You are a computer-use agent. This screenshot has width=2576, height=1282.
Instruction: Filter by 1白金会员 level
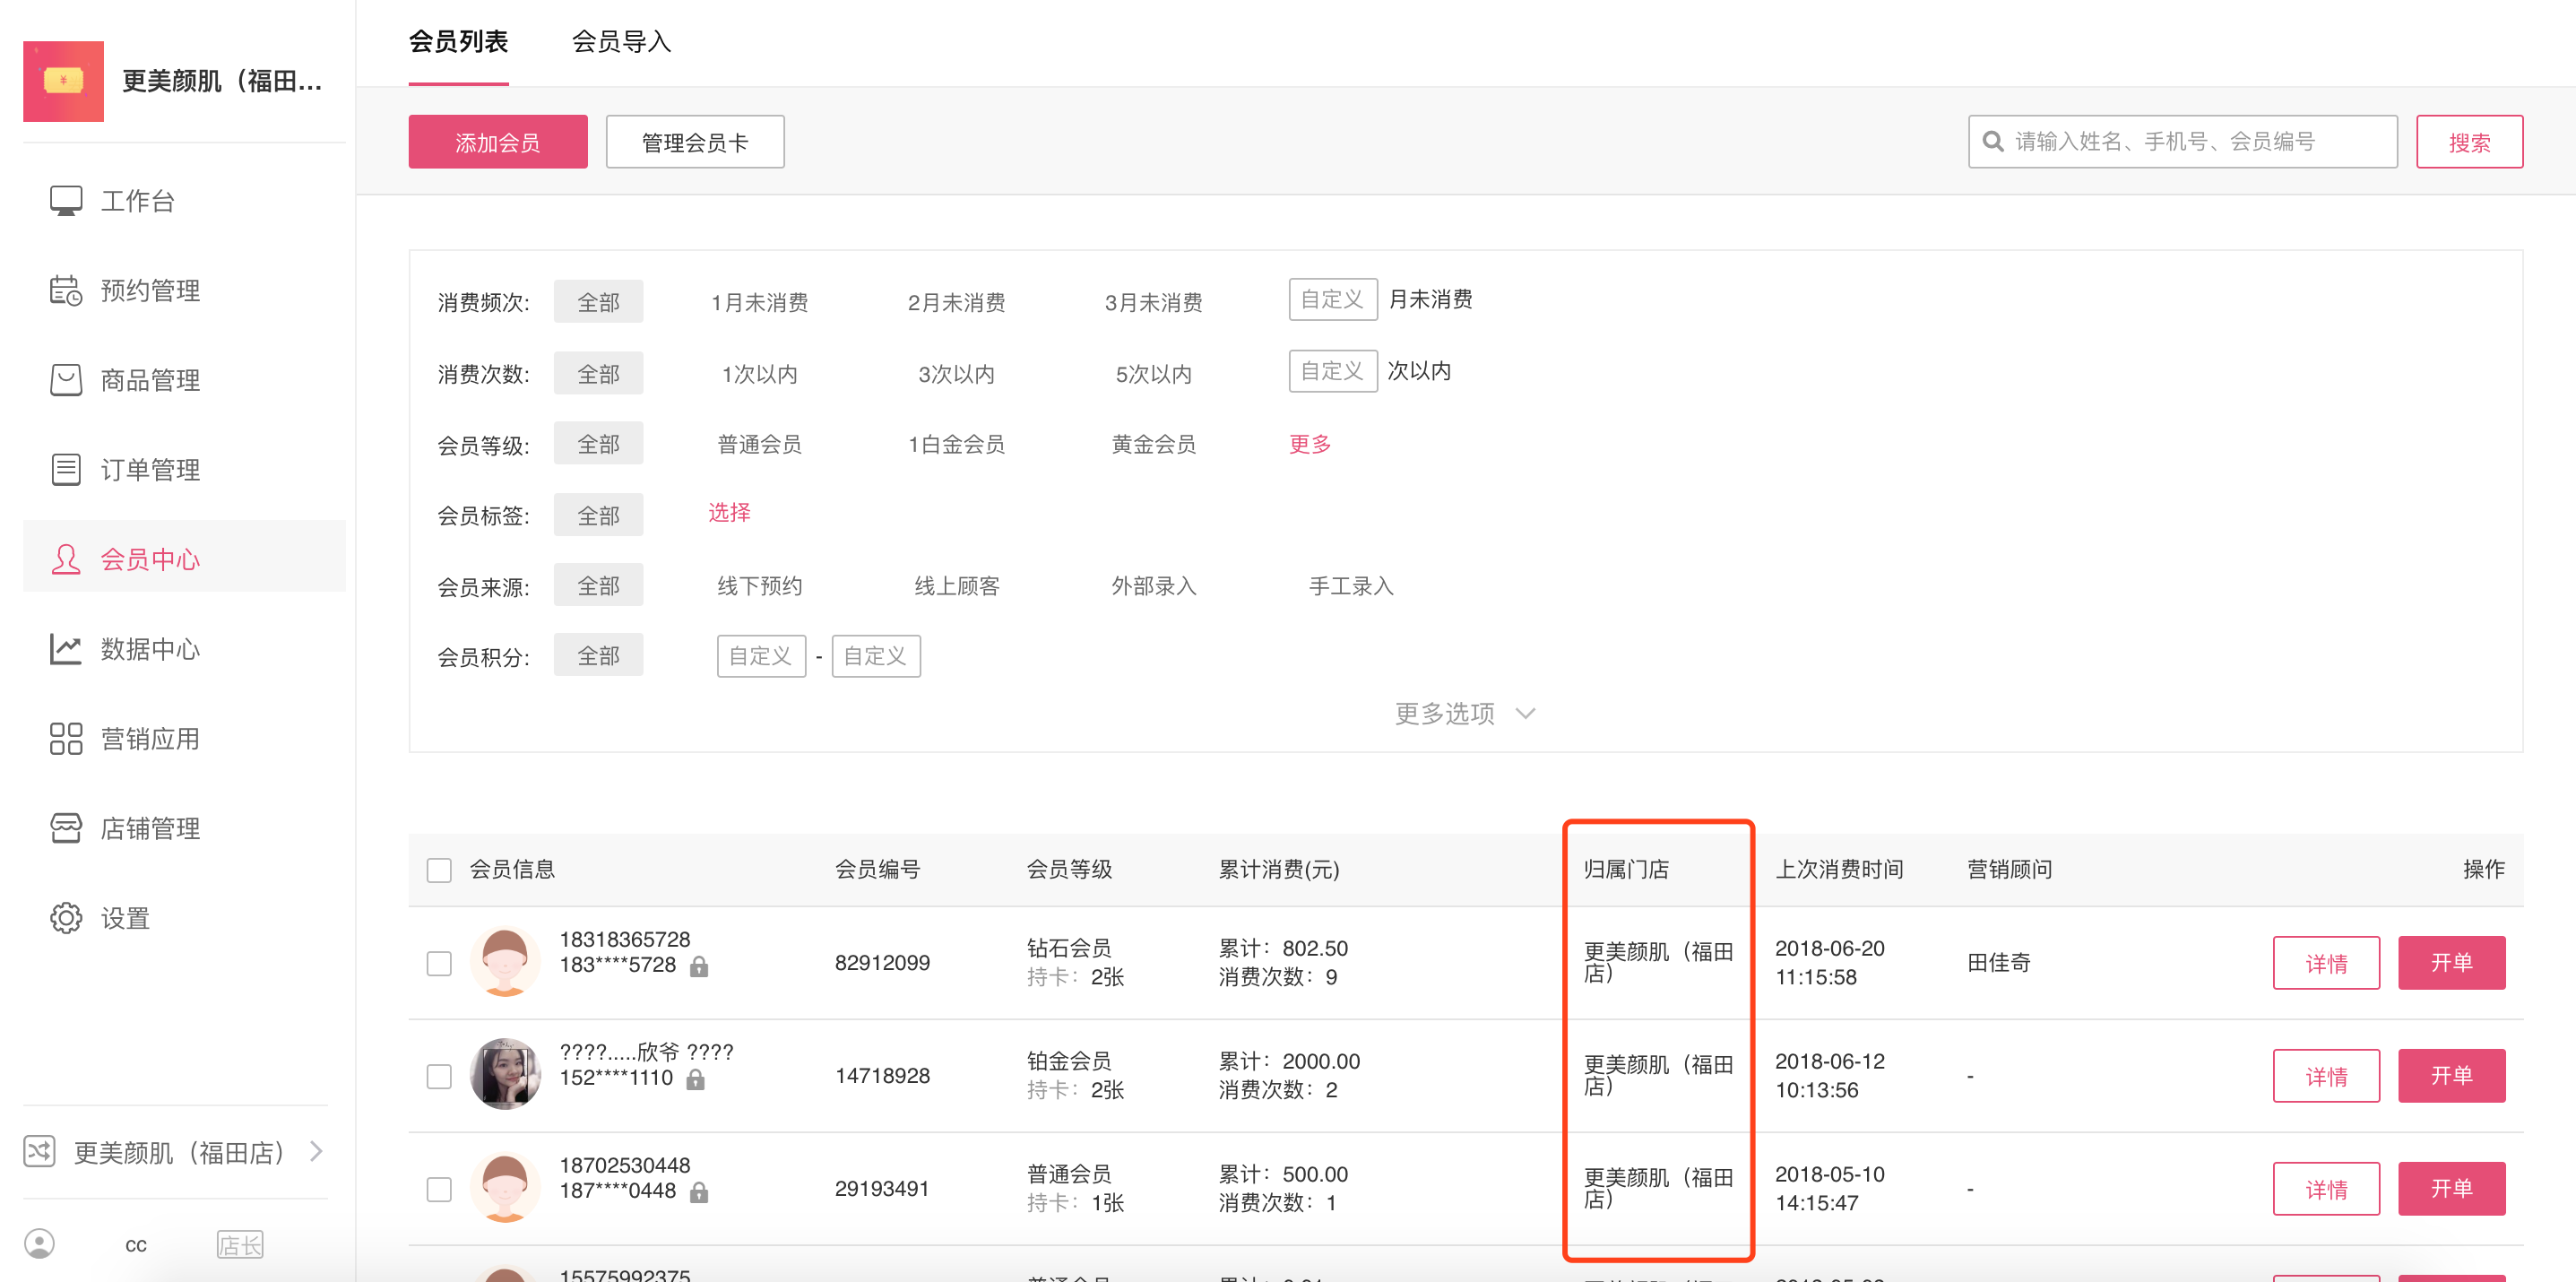point(957,444)
